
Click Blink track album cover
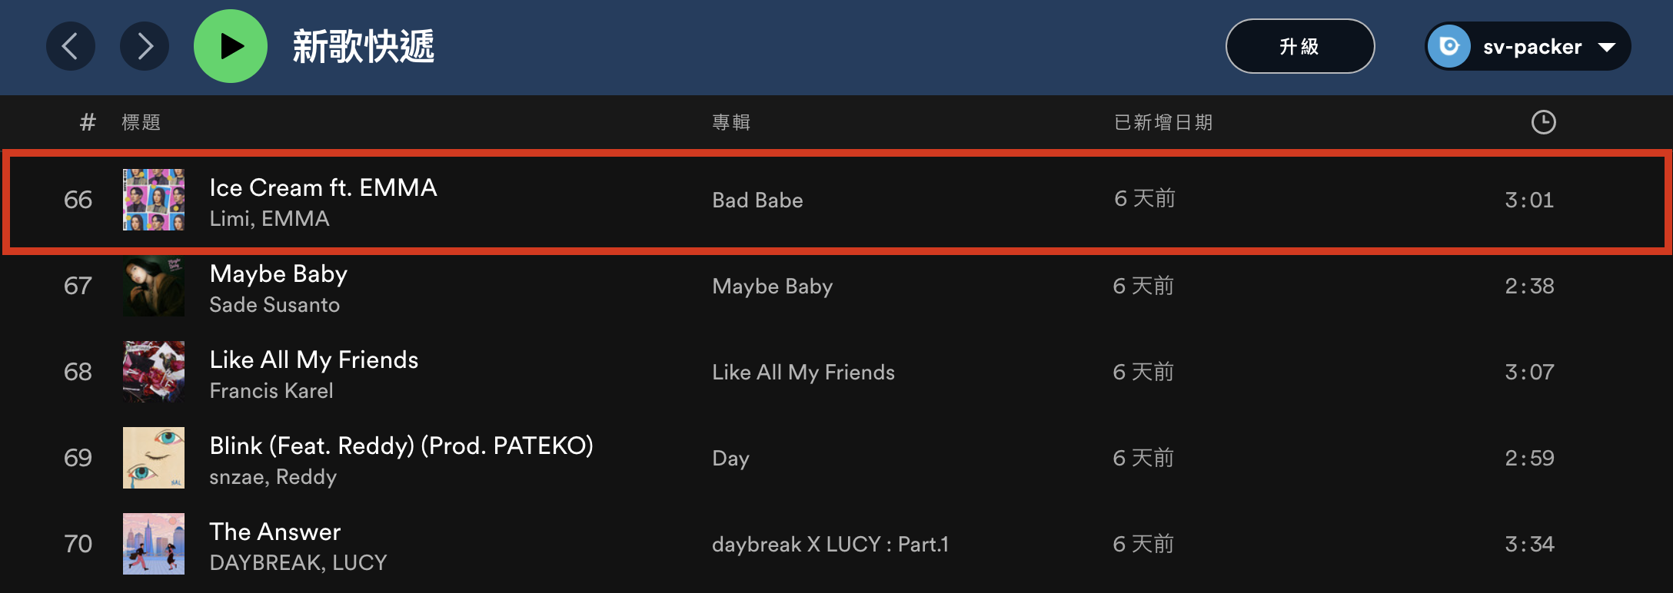click(154, 458)
